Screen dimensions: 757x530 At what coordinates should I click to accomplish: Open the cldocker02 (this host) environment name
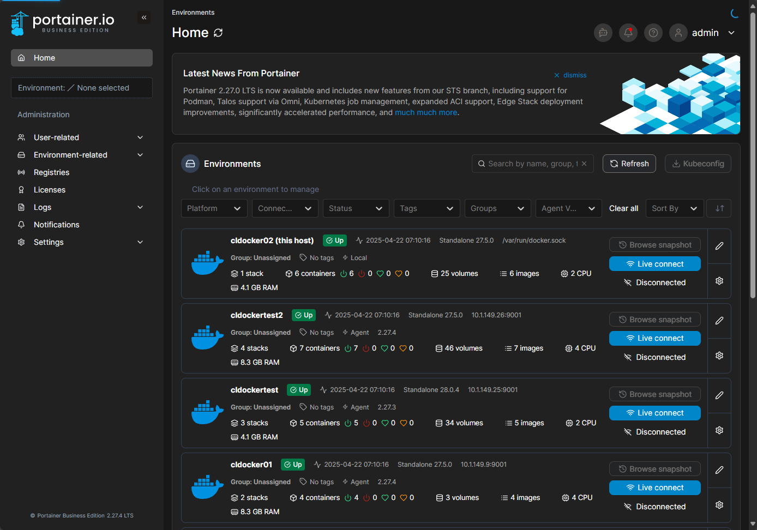[272, 240]
